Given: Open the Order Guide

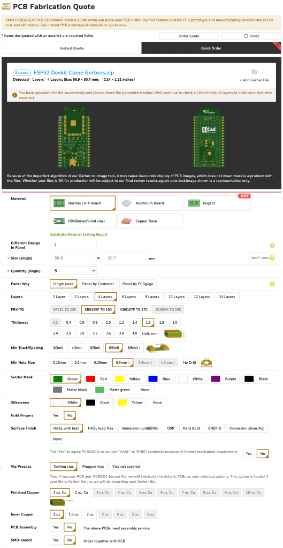Looking at the screenshot, I should coord(189,36).
